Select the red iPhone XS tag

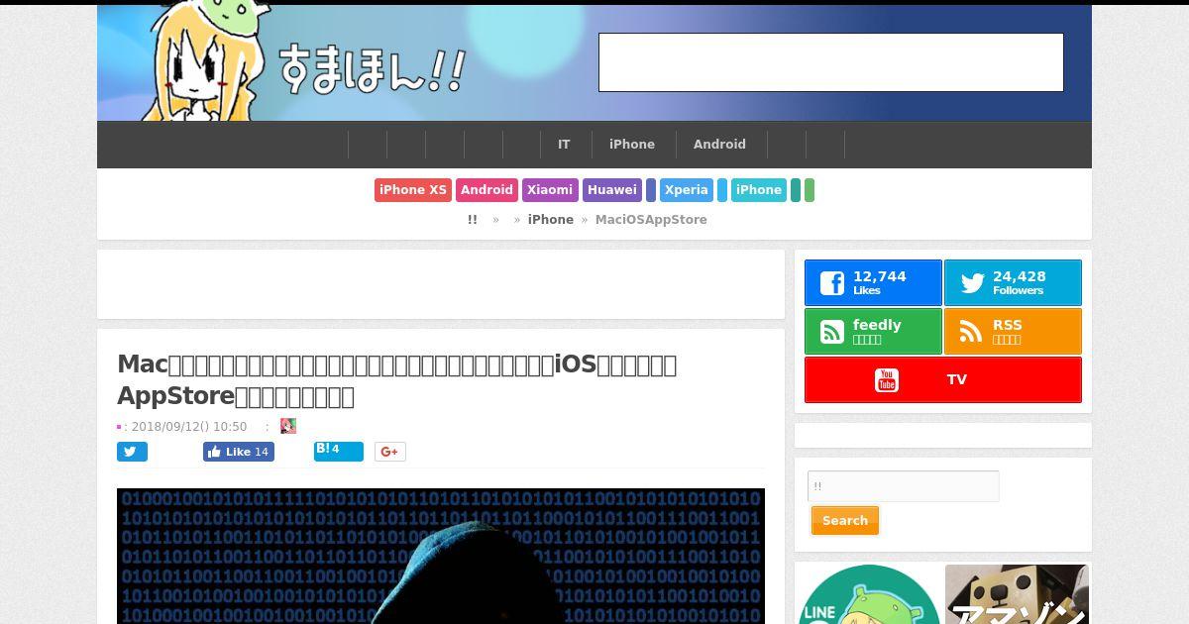pos(413,190)
